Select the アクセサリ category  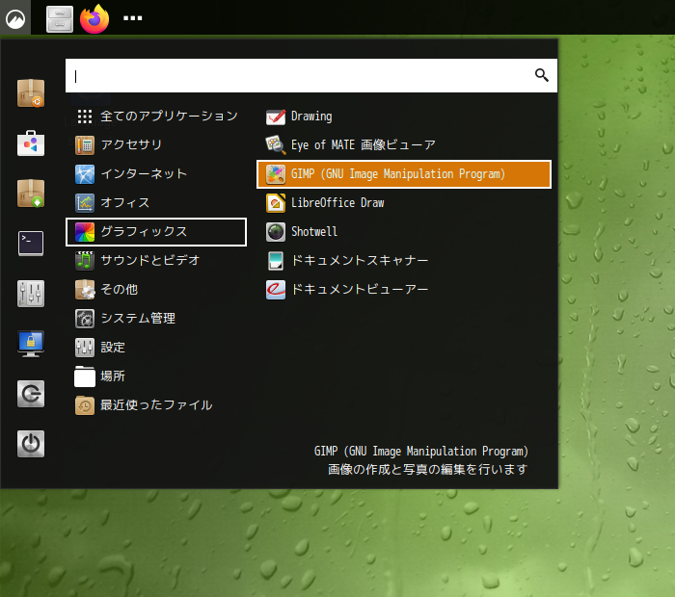(156, 144)
